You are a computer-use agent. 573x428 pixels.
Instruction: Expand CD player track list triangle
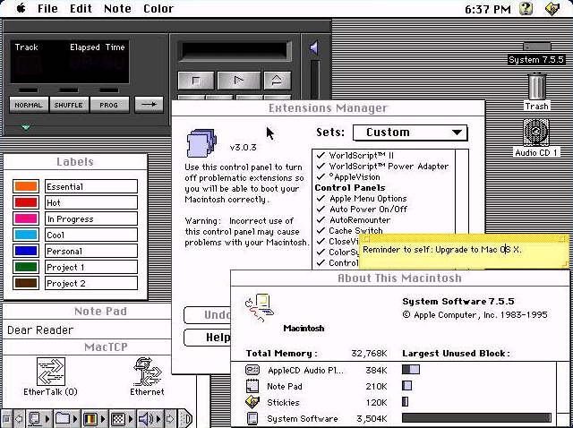pyautogui.click(x=26, y=127)
